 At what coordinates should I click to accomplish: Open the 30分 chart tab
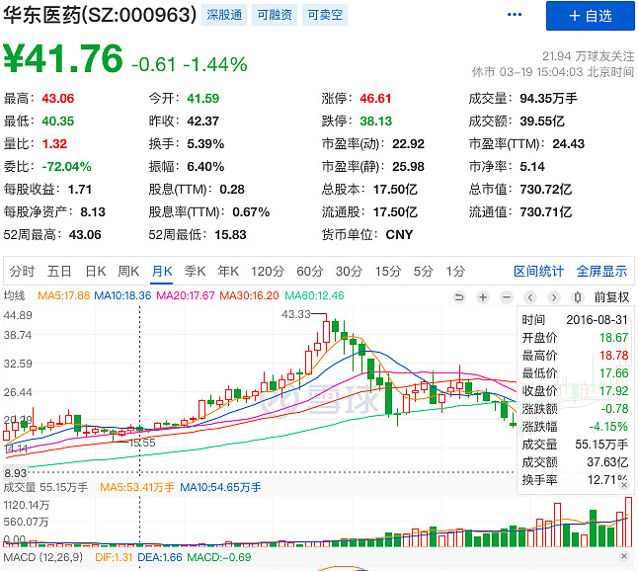tap(349, 271)
